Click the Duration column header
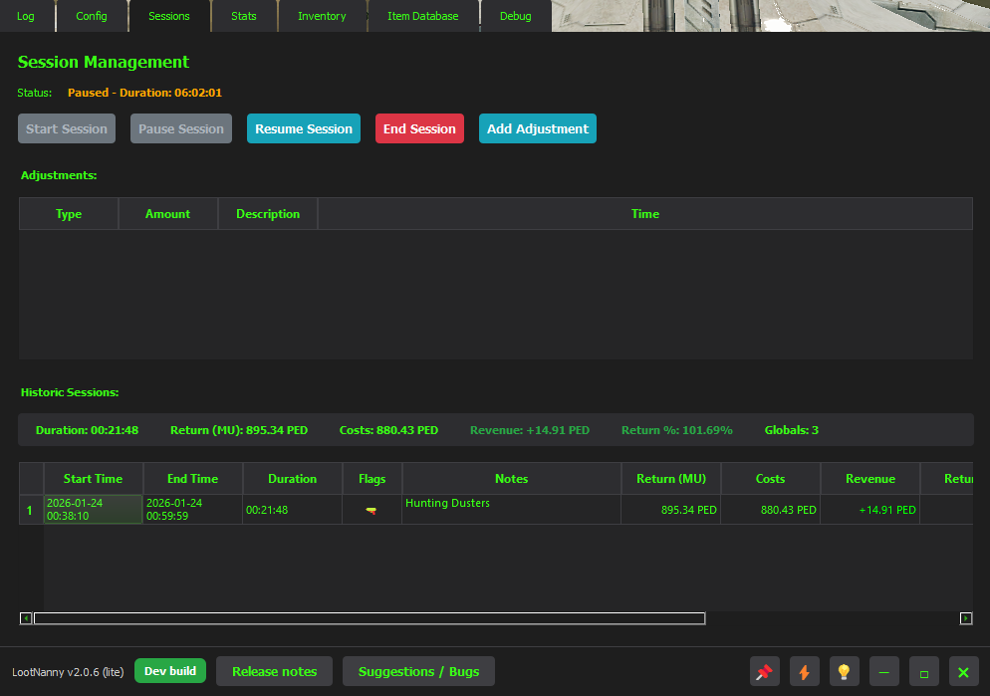The height and width of the screenshot is (696, 990). [293, 478]
